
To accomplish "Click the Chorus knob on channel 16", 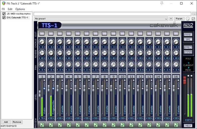I will pos(176,42).
